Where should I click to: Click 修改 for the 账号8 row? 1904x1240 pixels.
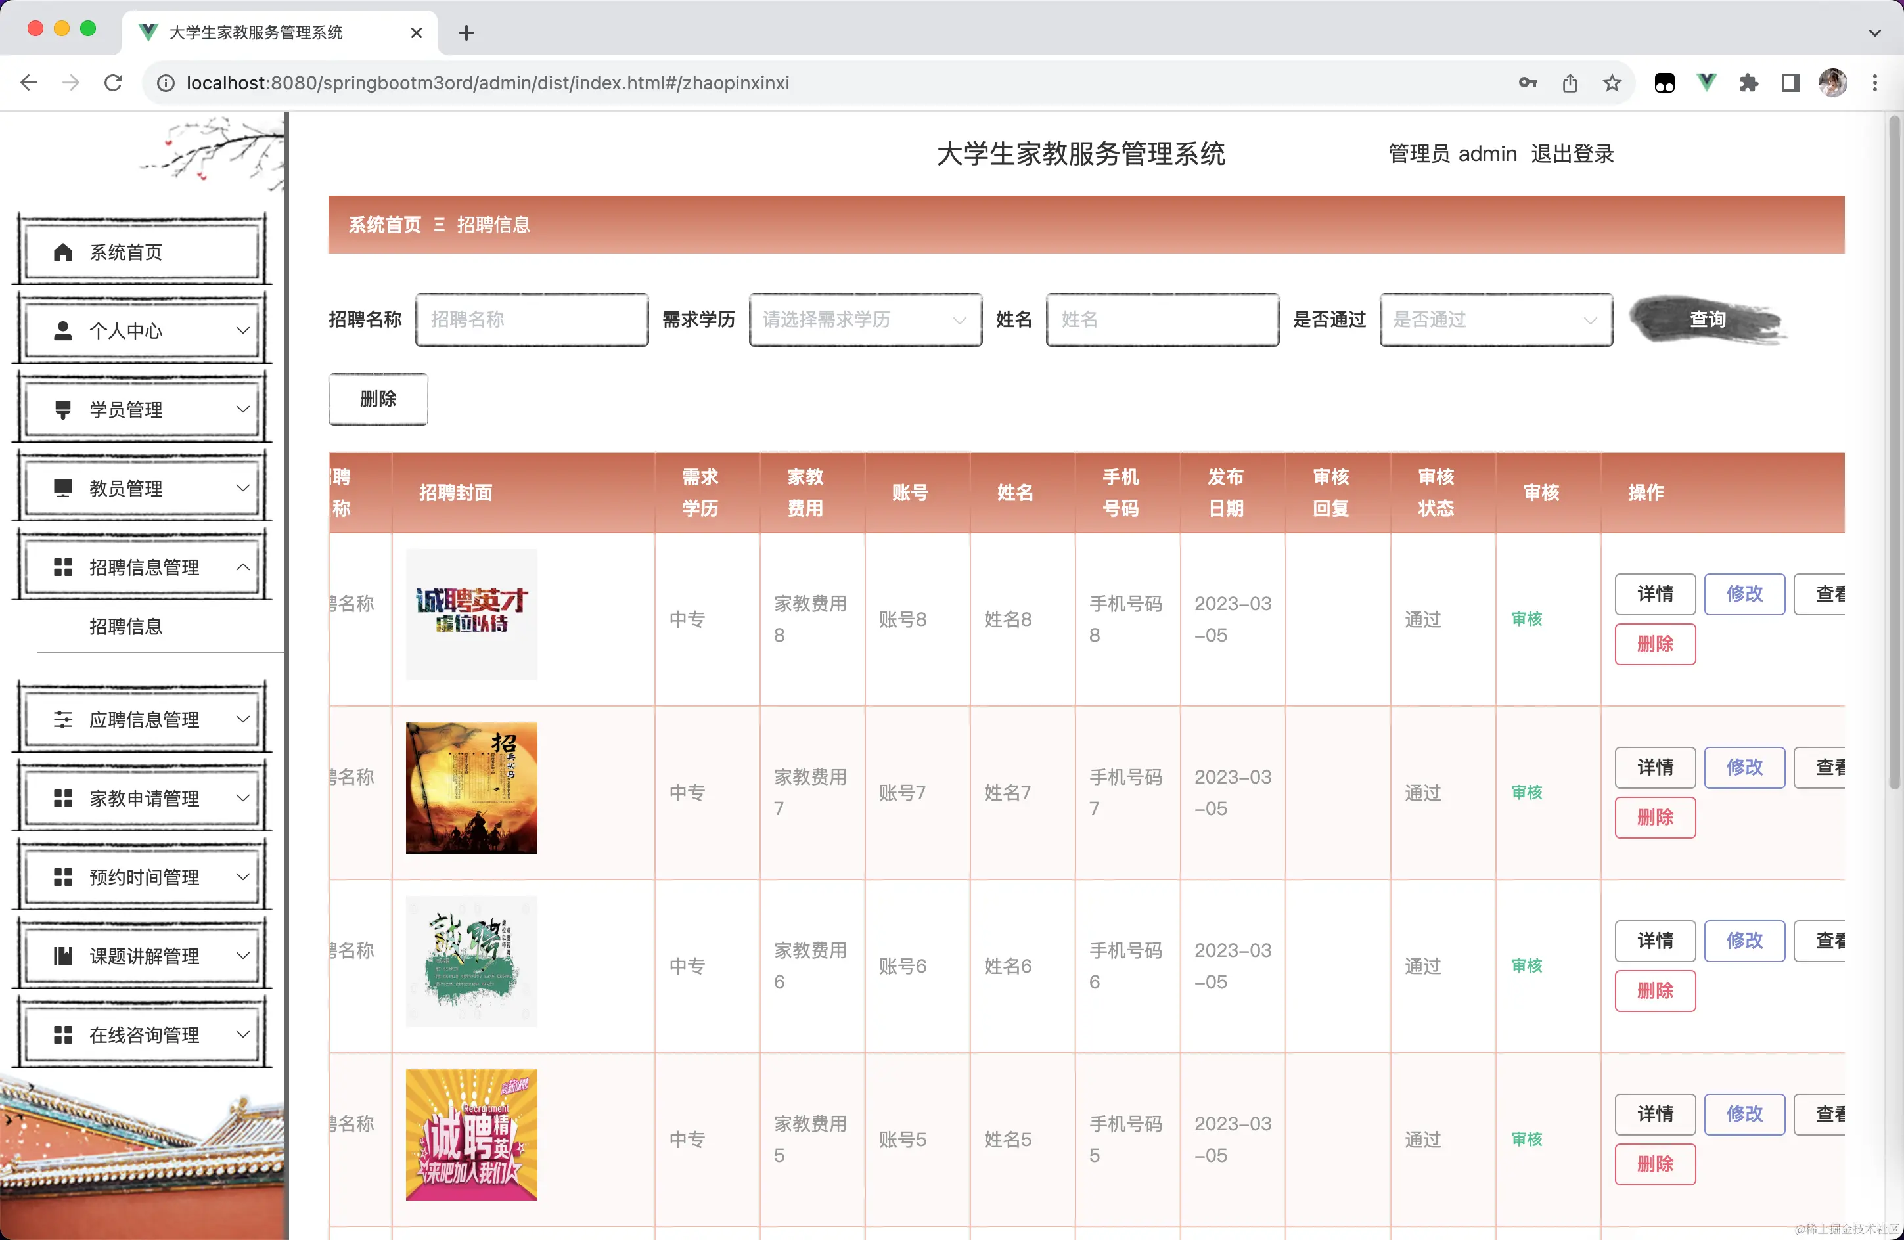1744,594
